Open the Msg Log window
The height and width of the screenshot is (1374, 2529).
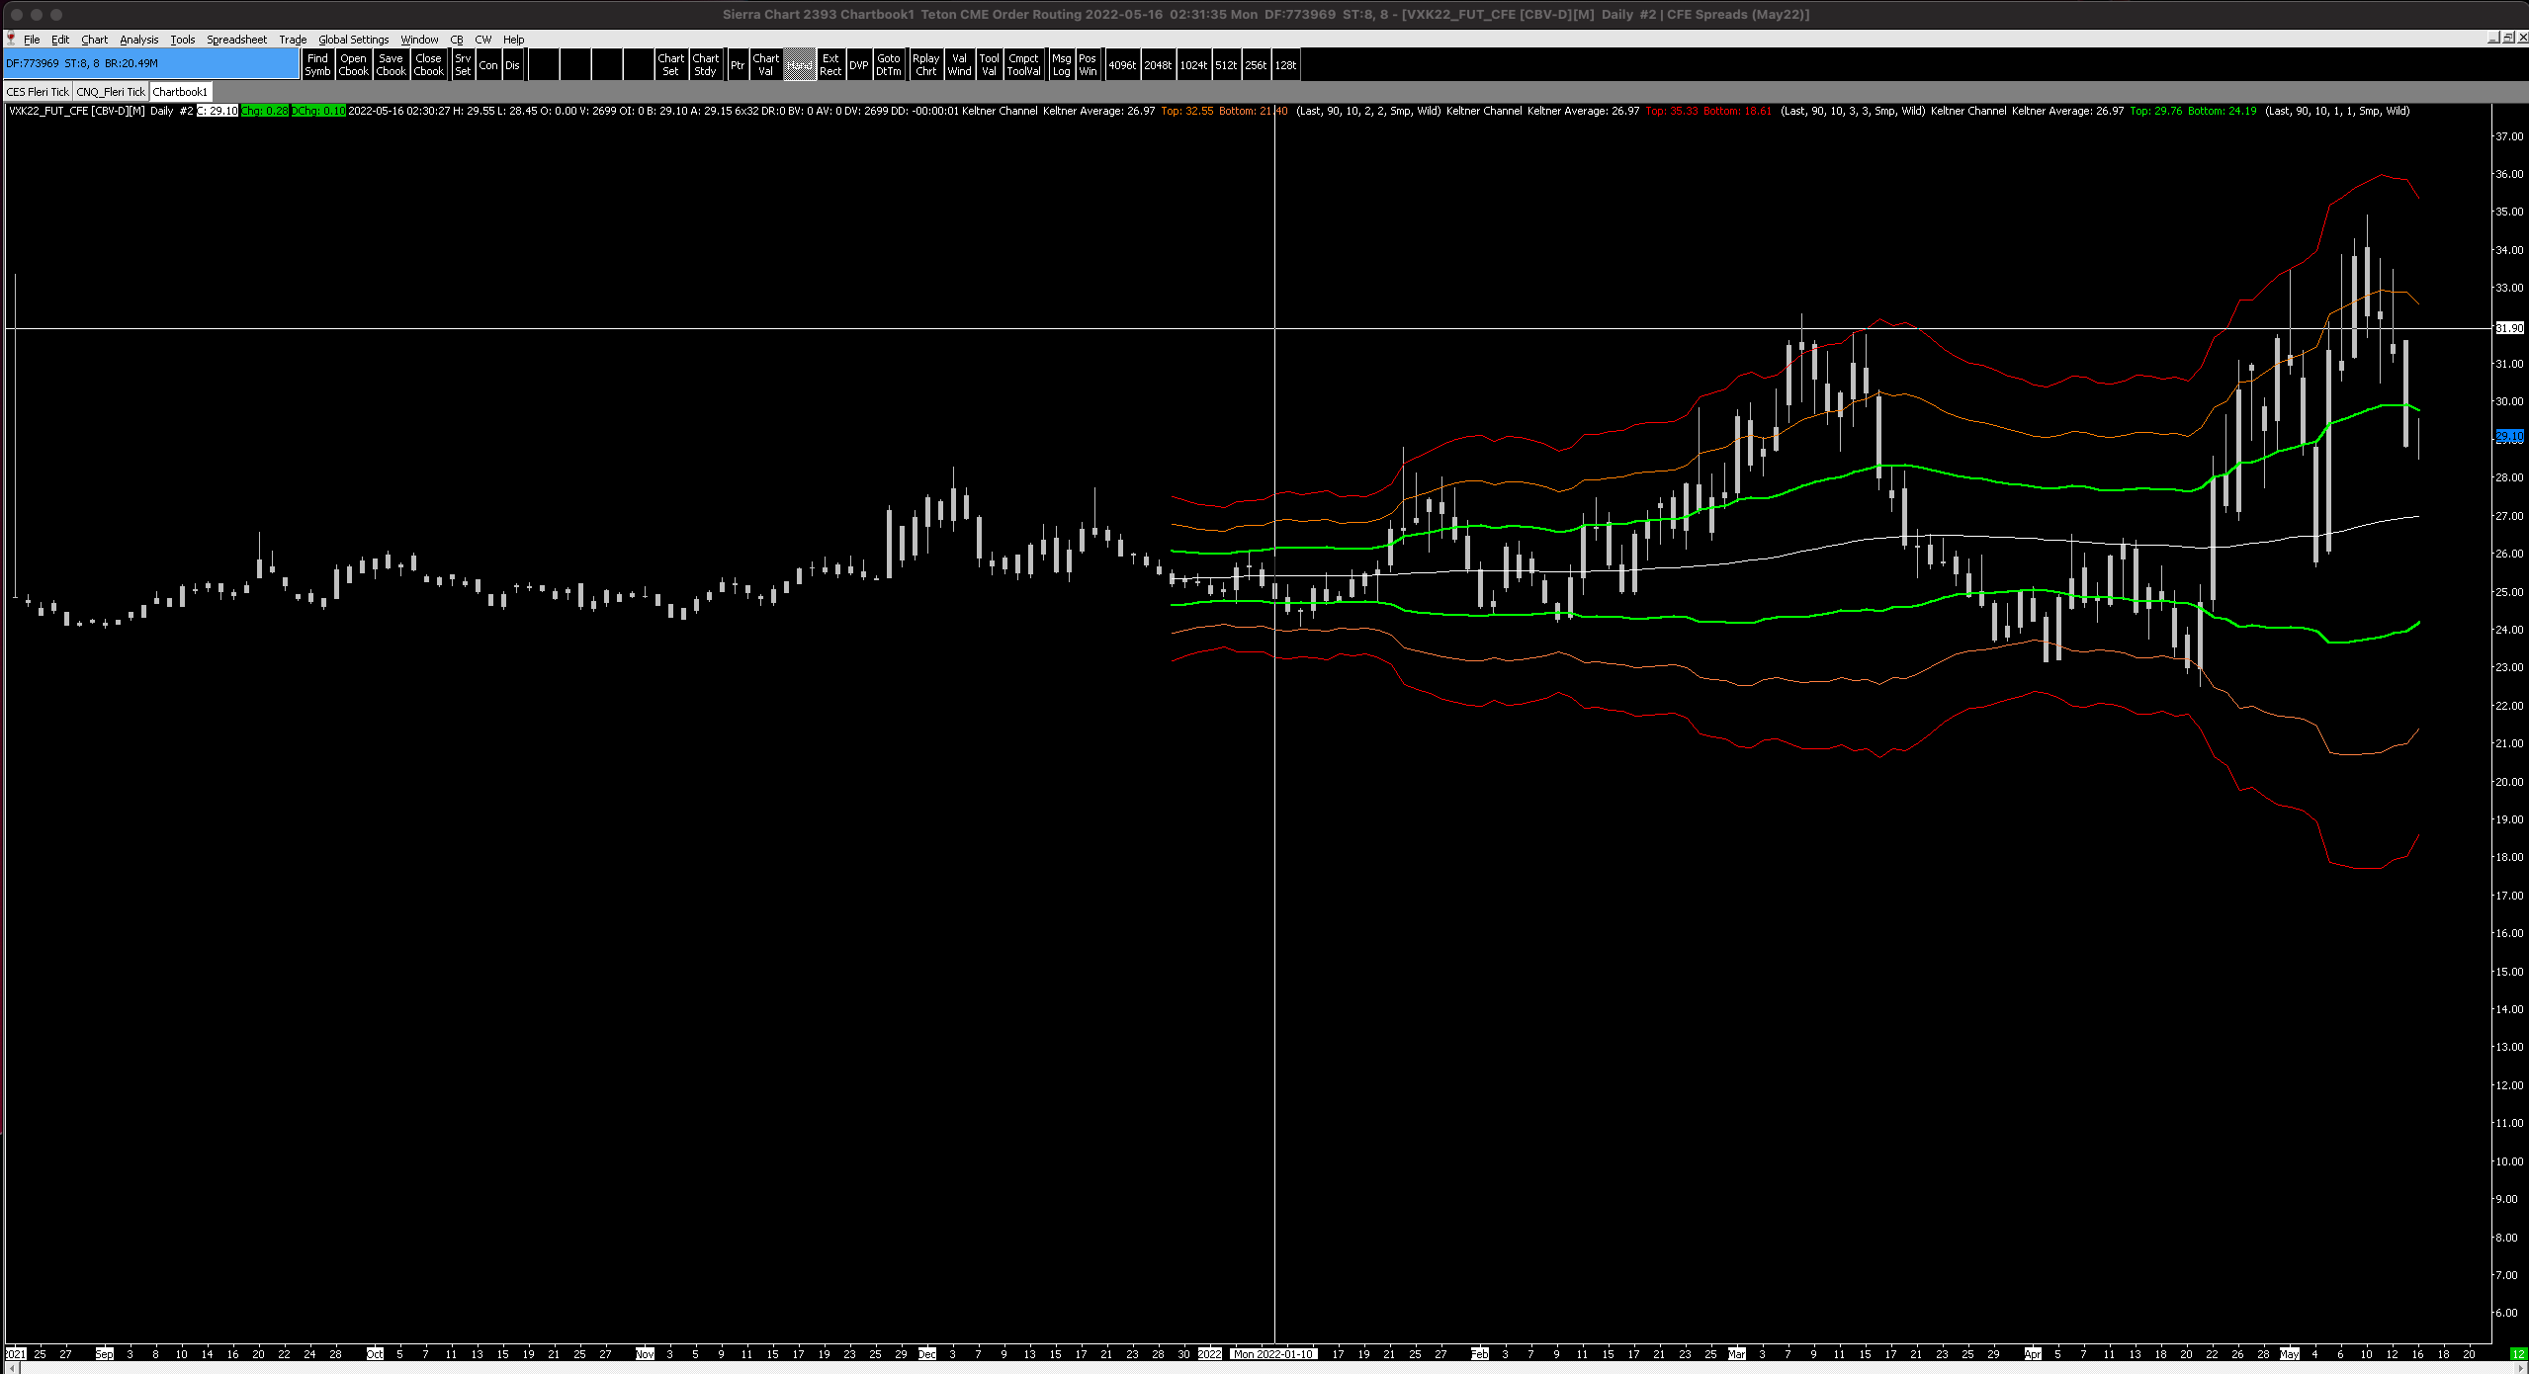1061,65
